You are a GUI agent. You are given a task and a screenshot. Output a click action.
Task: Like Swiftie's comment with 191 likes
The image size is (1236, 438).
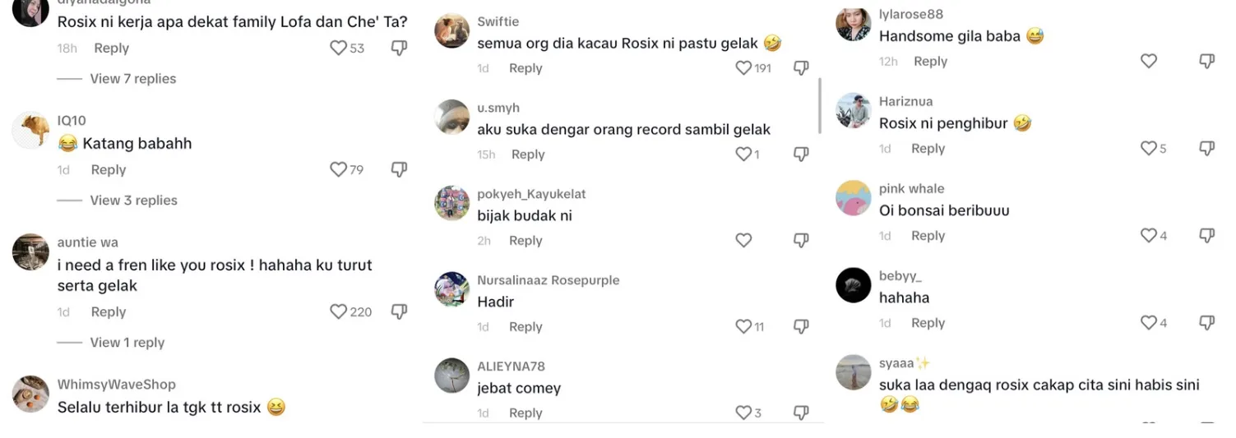(x=743, y=68)
